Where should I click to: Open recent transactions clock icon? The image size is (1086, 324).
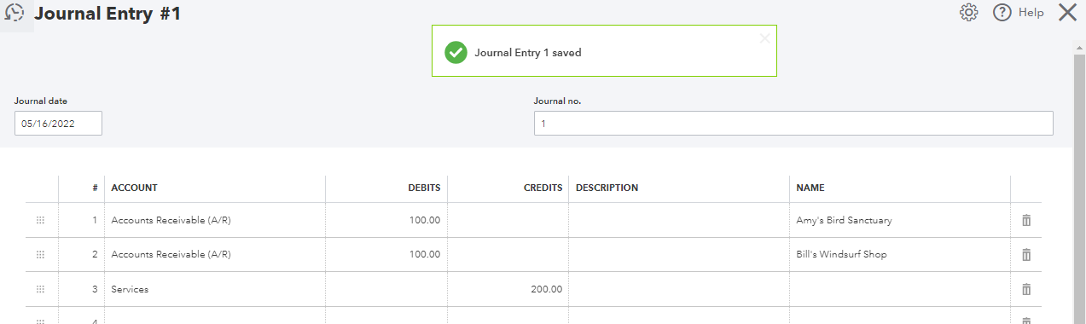15,14
